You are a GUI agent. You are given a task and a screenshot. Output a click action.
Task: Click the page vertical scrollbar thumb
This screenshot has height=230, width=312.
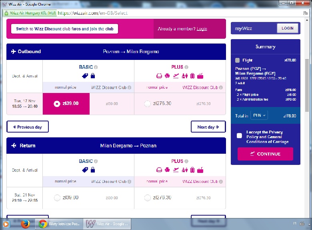tap(307, 85)
